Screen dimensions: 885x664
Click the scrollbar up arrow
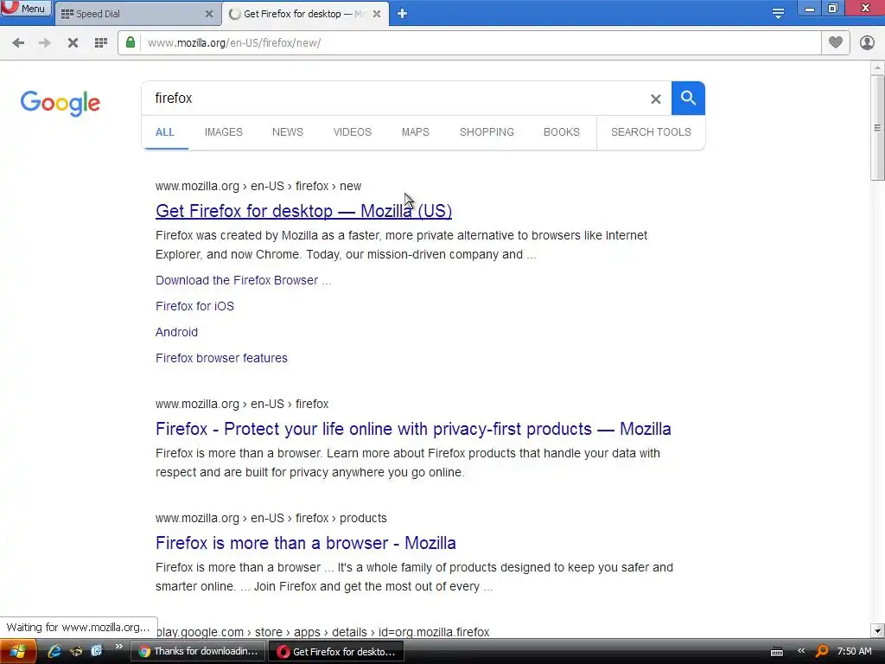point(877,67)
